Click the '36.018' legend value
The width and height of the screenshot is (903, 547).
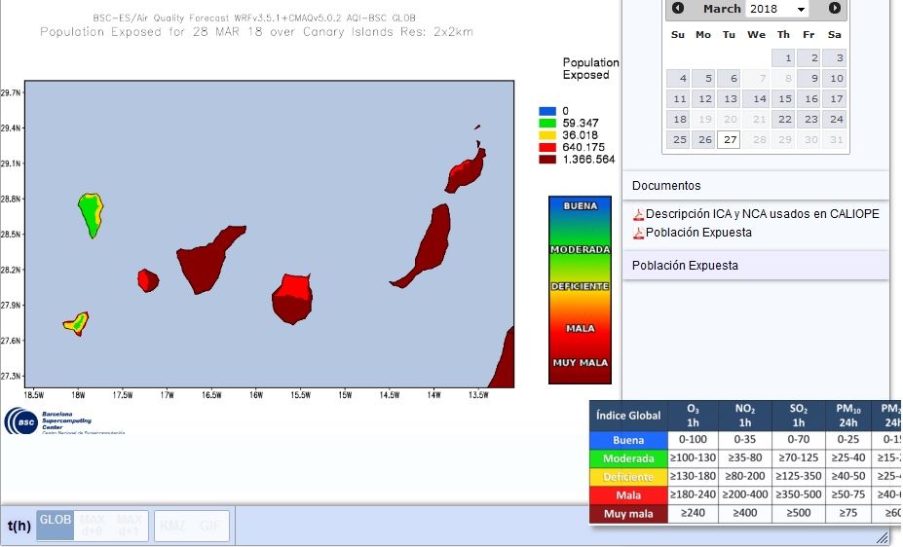(580, 135)
